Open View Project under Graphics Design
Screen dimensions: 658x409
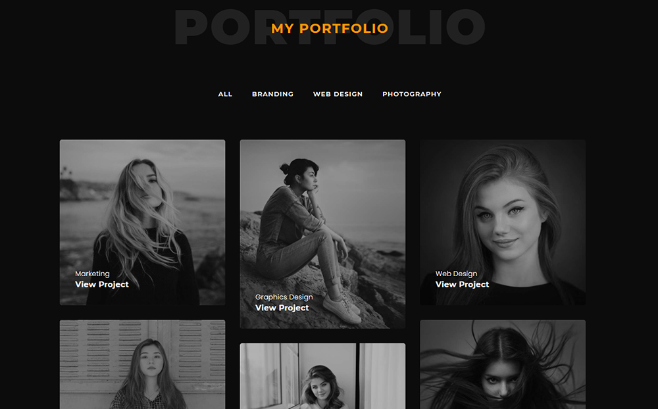click(282, 308)
